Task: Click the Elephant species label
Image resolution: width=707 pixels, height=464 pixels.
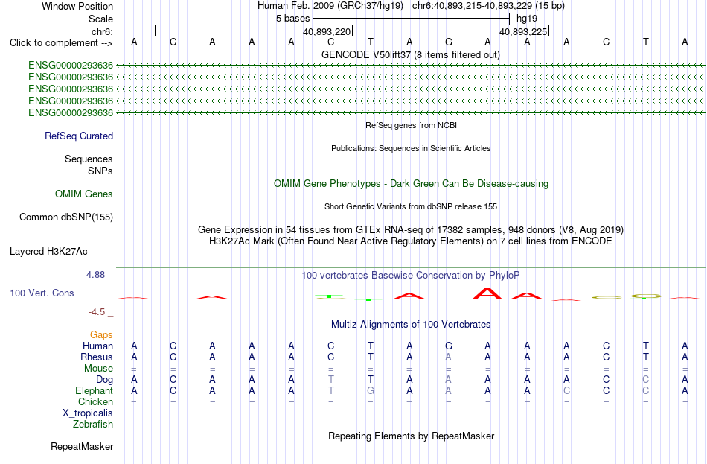Action: tap(94, 391)
